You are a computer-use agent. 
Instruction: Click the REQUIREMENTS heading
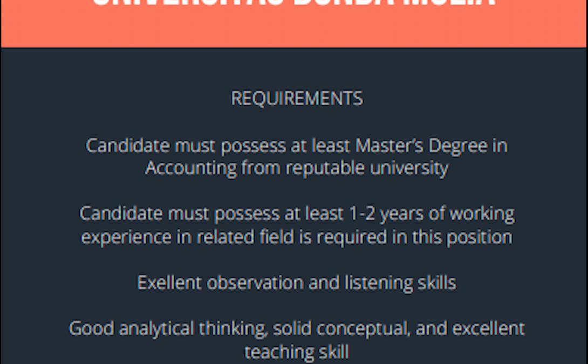coord(297,99)
